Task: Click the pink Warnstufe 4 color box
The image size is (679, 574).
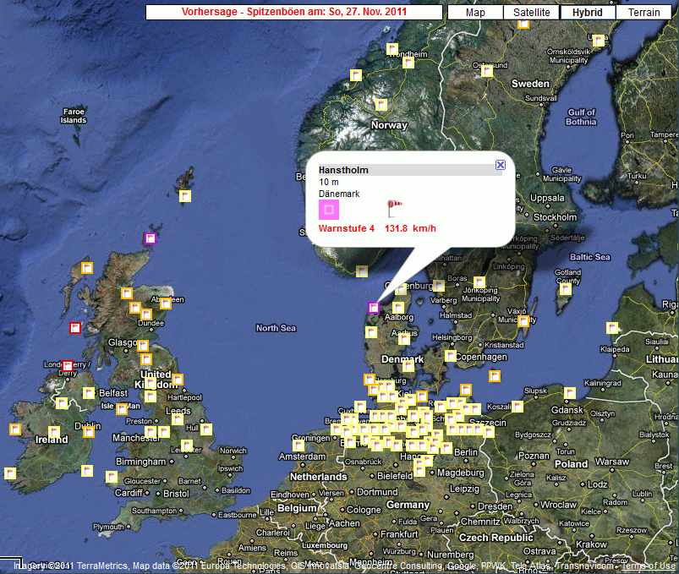Action: [328, 210]
